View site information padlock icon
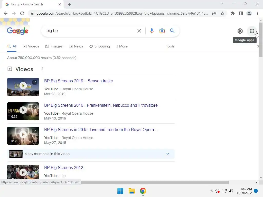This screenshot has width=263, height=197. 32,13
